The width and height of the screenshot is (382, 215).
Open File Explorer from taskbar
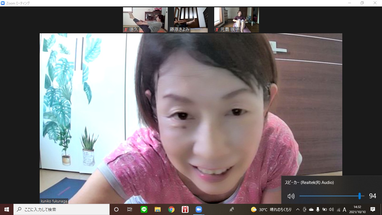tap(158, 209)
